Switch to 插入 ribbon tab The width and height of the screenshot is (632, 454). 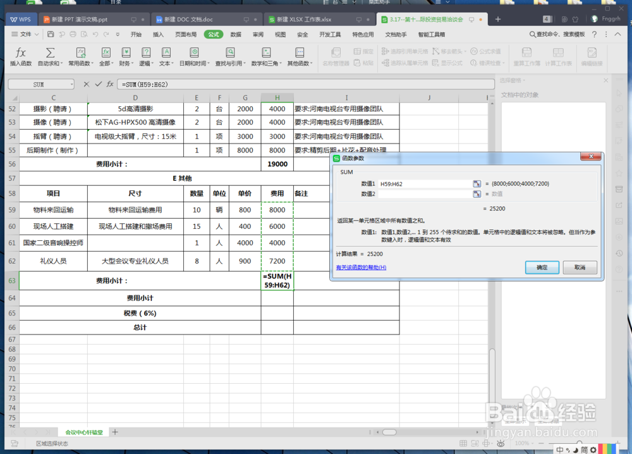158,35
